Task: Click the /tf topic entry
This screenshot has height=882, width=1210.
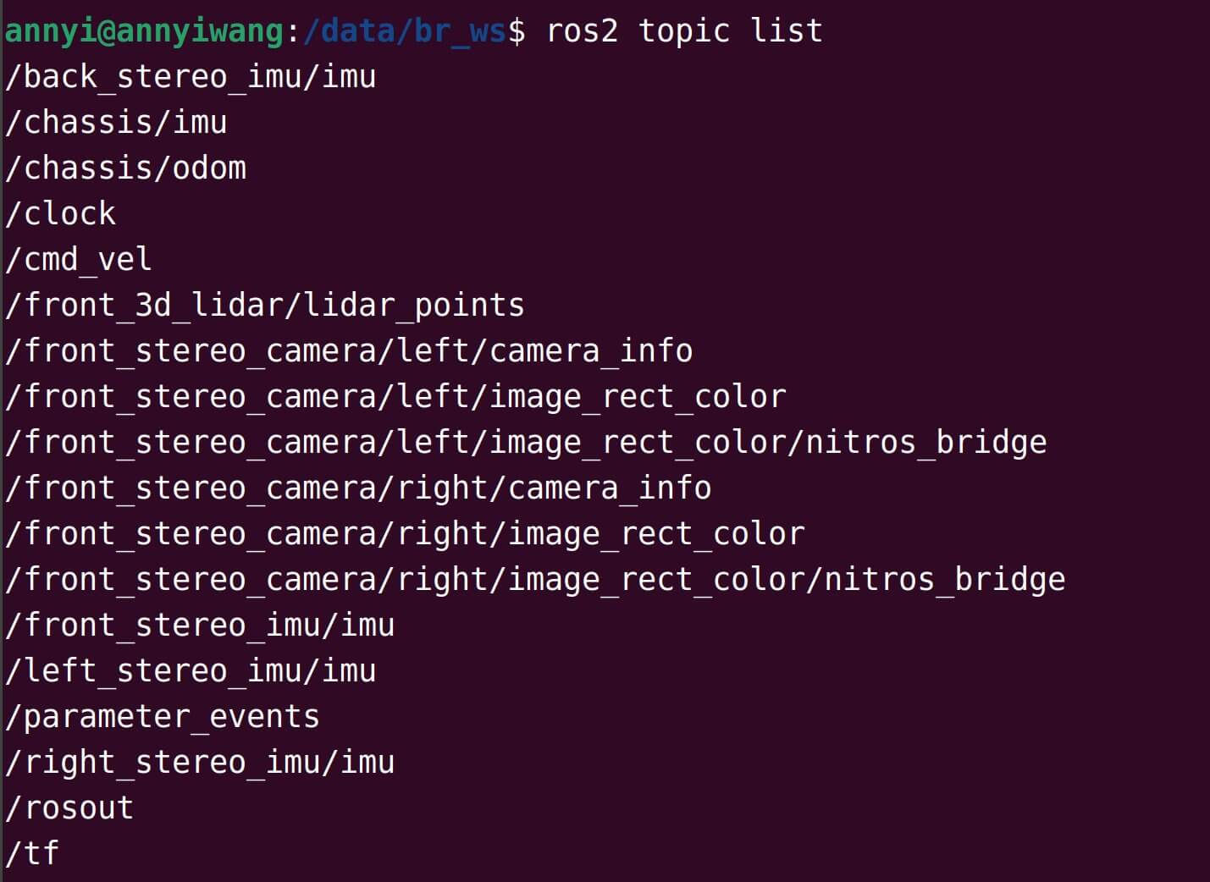Action: coord(32,853)
